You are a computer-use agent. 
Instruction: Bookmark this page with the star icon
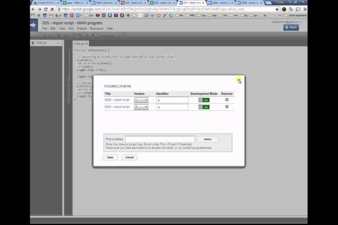(277, 9)
